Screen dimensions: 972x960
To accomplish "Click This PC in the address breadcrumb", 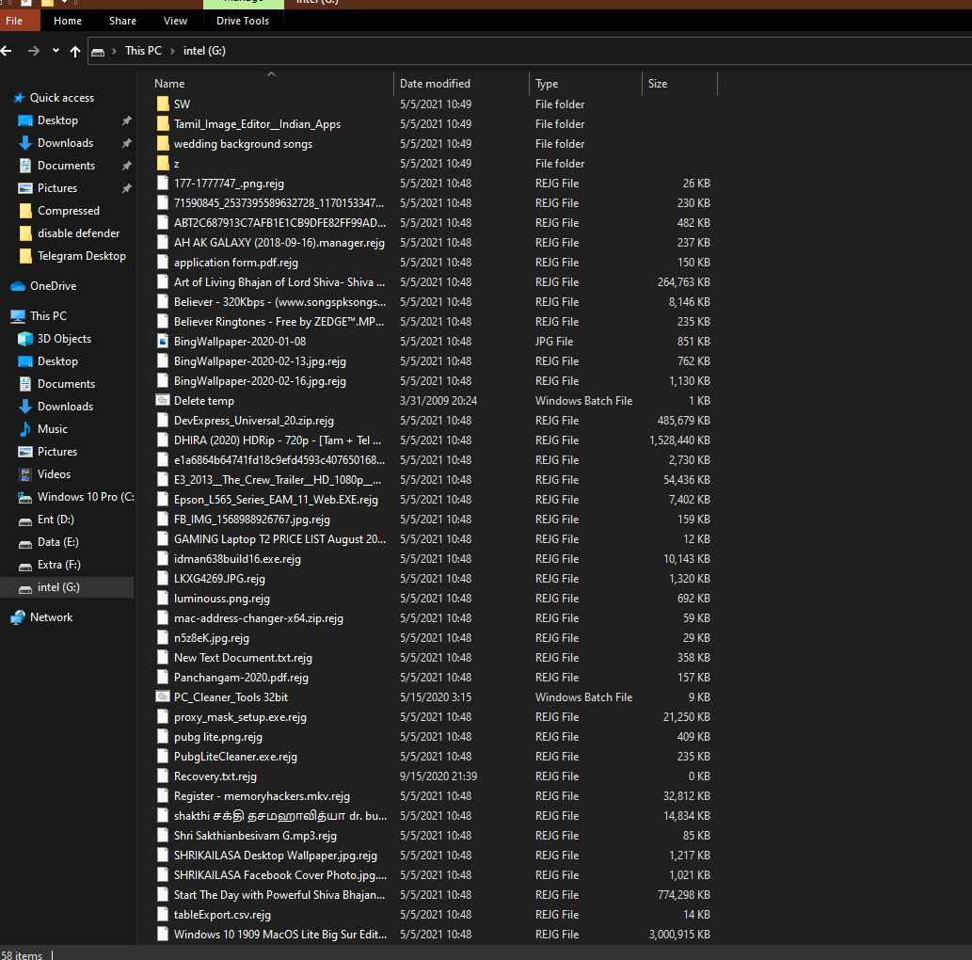I will (143, 51).
